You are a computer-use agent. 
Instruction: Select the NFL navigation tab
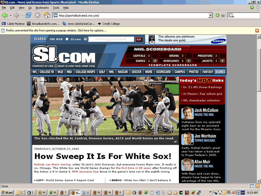click(35, 72)
